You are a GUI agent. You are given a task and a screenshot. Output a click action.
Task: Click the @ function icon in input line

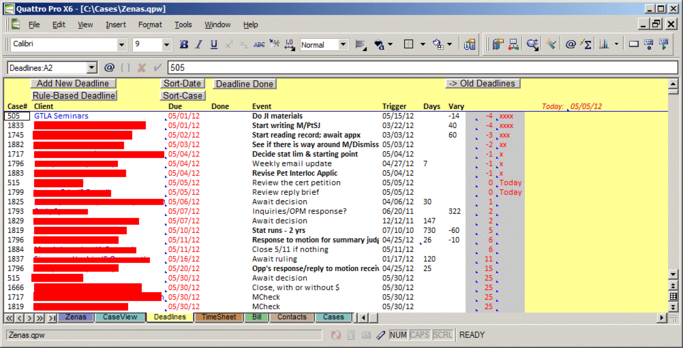[x=109, y=68]
